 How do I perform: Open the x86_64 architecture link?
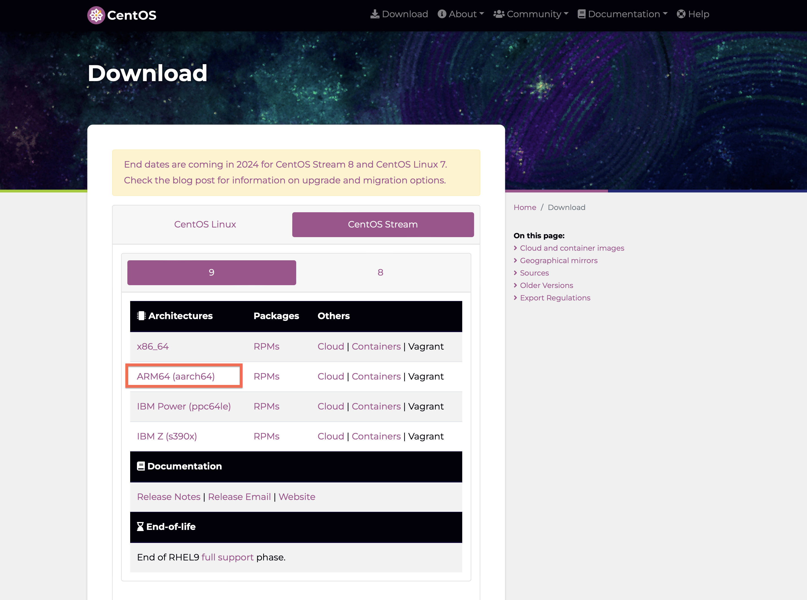(153, 346)
